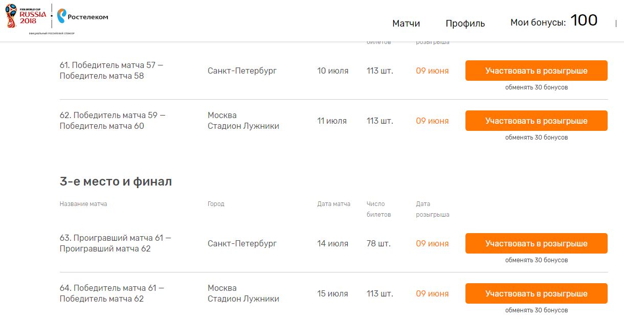Click обменять 30 бонусов under match 63
624x320 pixels.
pyautogui.click(x=536, y=260)
